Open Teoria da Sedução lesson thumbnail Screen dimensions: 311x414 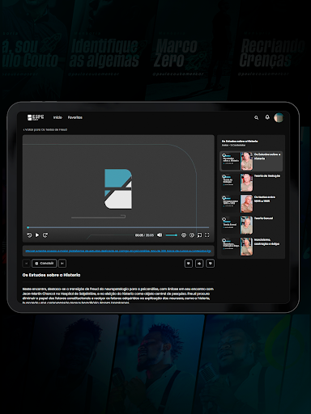(x=237, y=183)
